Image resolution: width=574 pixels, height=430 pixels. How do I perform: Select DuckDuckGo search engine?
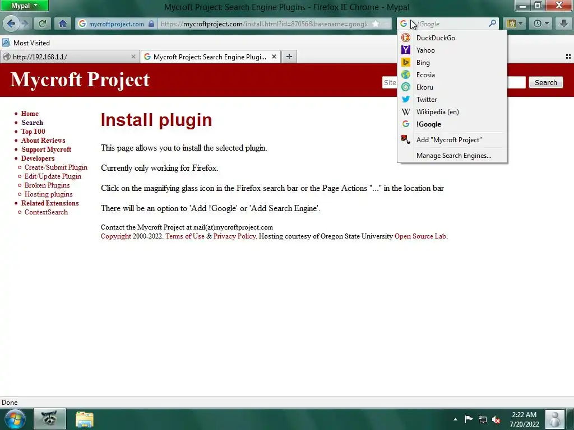452,38
